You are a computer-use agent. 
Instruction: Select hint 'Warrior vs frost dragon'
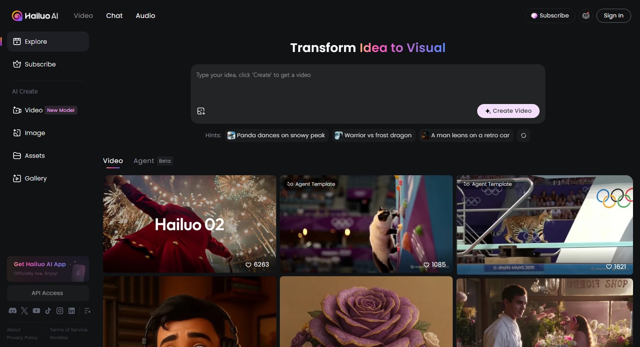[x=373, y=135]
